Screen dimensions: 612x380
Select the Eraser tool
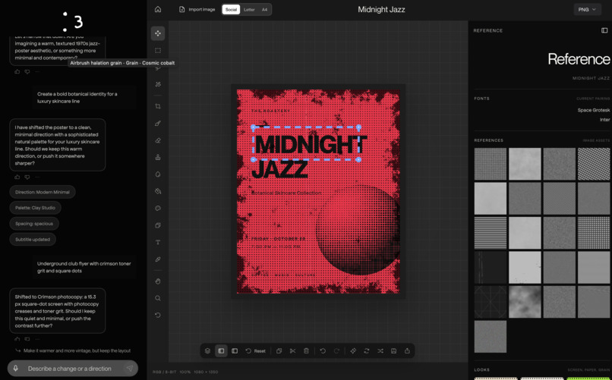pos(158,140)
